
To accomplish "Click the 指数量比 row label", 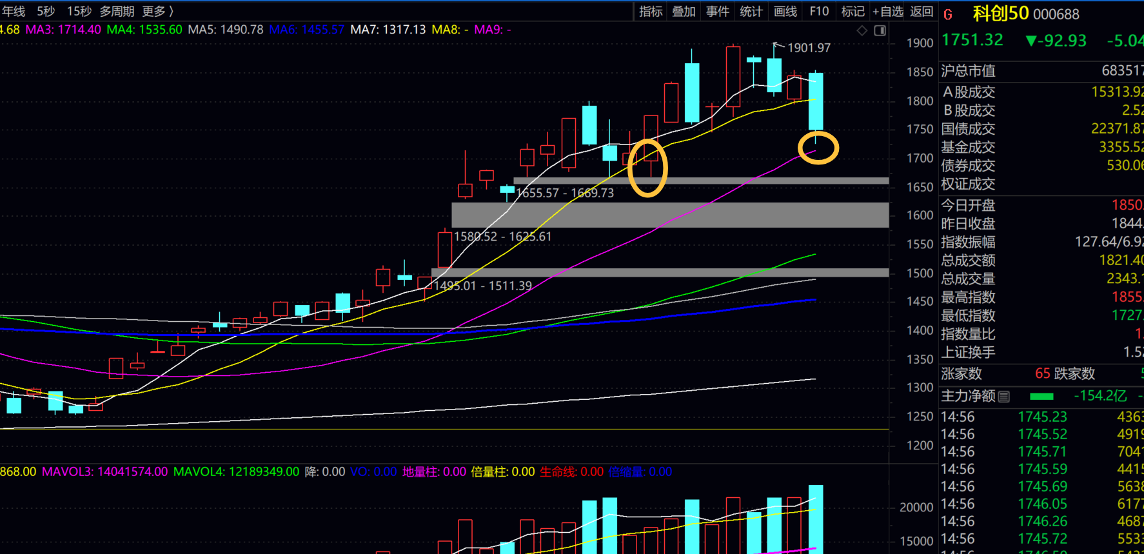I will click(968, 334).
